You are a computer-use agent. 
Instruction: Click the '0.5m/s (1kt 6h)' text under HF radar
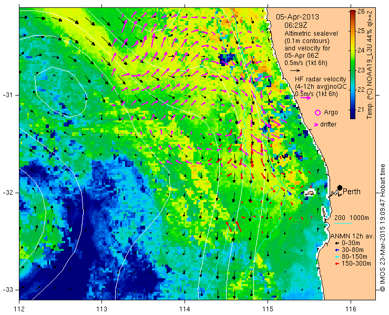tap(316, 94)
